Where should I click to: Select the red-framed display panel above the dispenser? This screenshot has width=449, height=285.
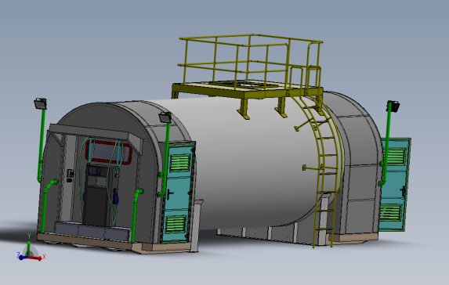tap(109, 152)
